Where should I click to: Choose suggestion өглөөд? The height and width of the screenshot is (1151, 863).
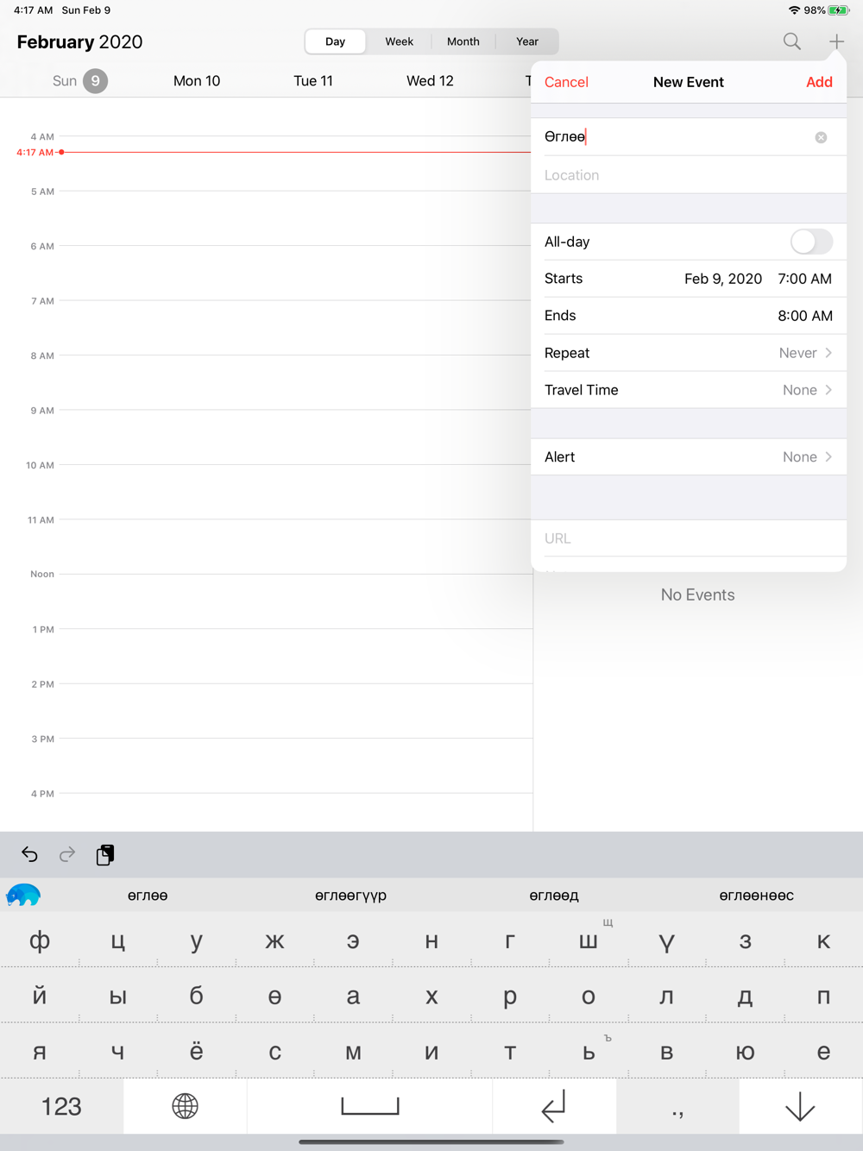[554, 896]
